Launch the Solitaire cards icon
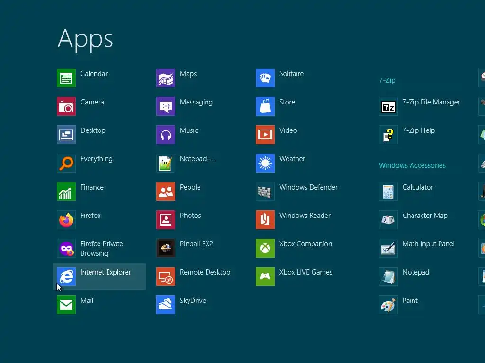 click(x=265, y=78)
